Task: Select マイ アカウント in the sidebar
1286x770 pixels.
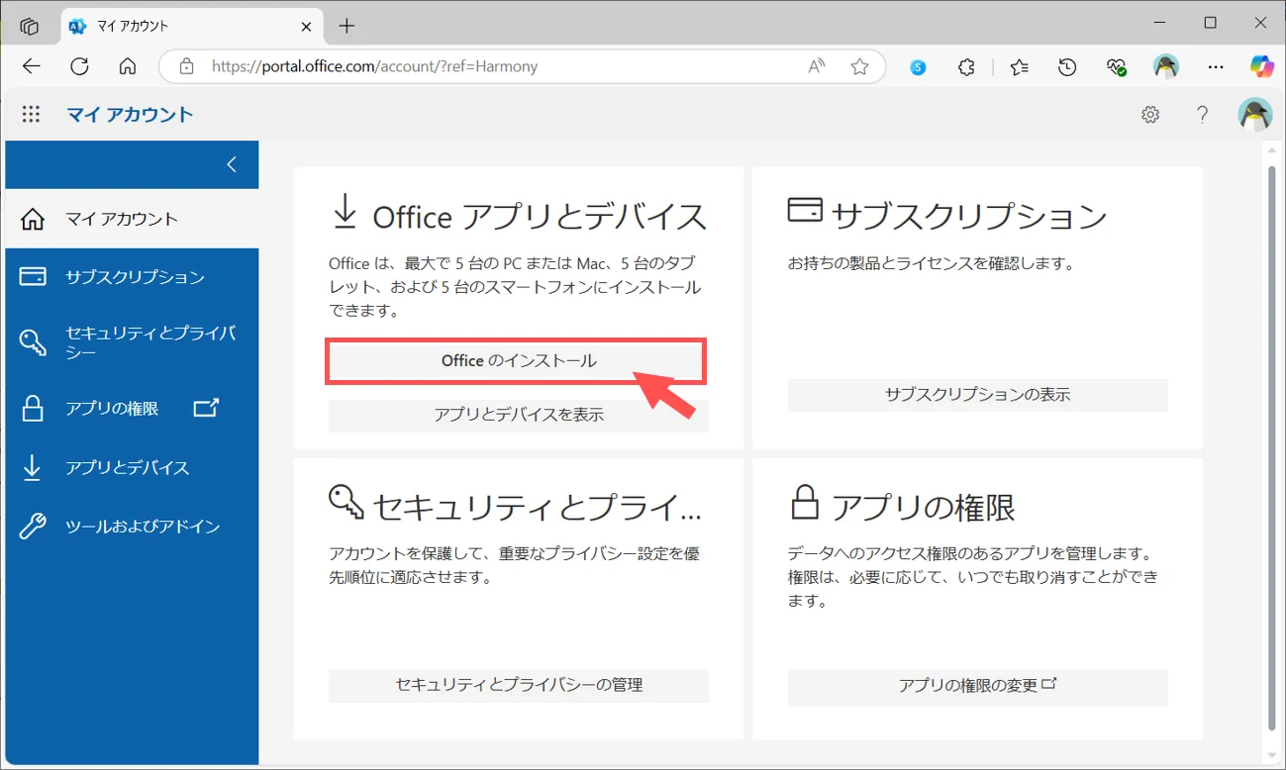Action: click(x=132, y=219)
